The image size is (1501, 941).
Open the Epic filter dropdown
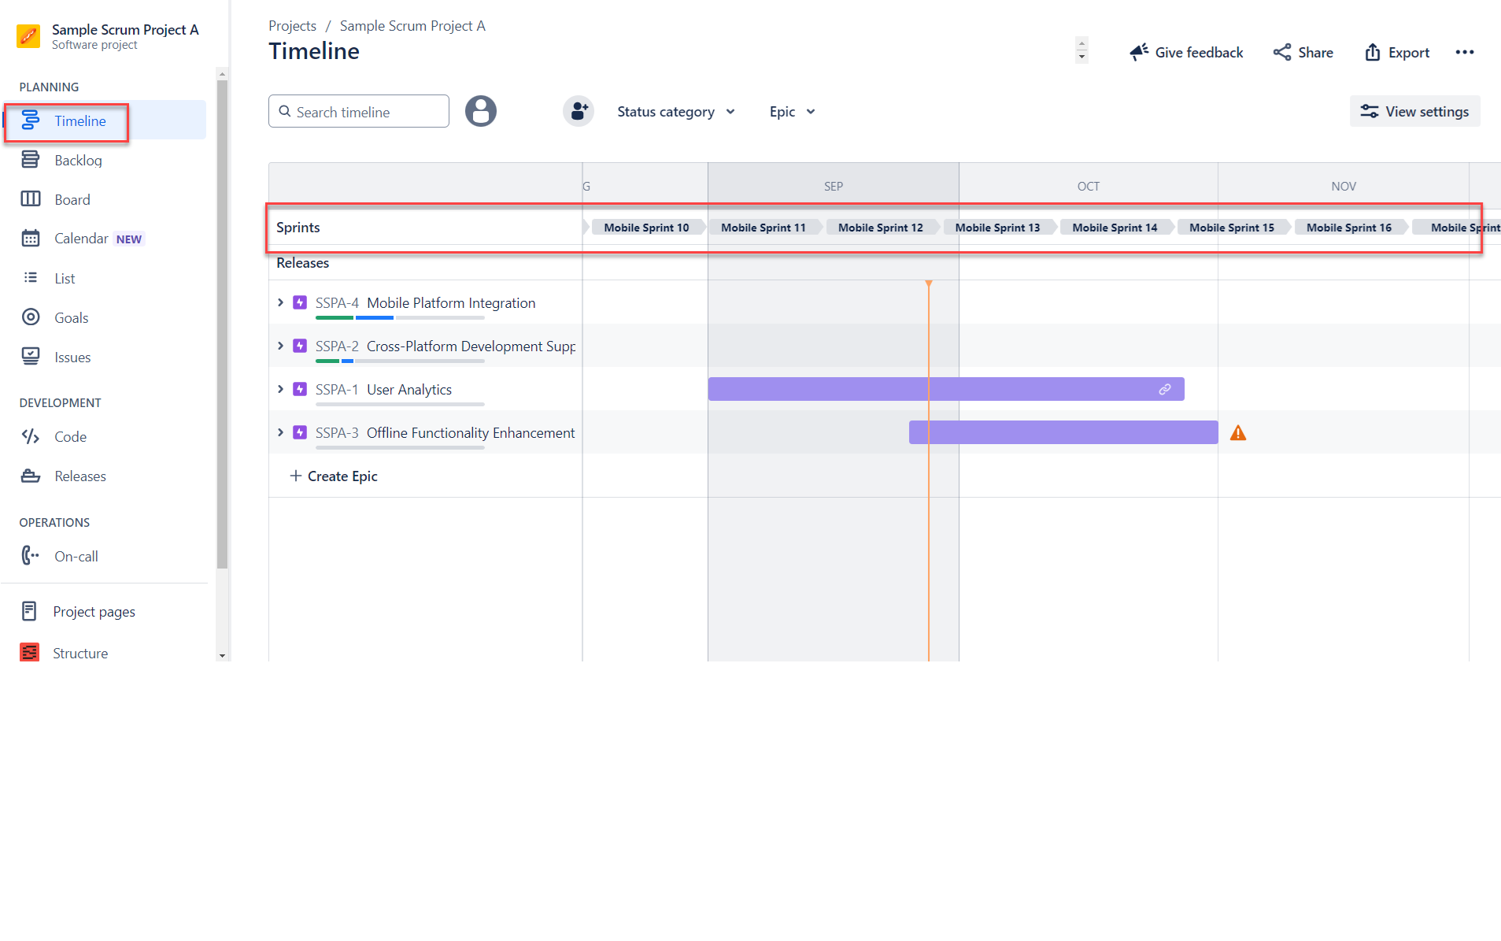coord(792,111)
